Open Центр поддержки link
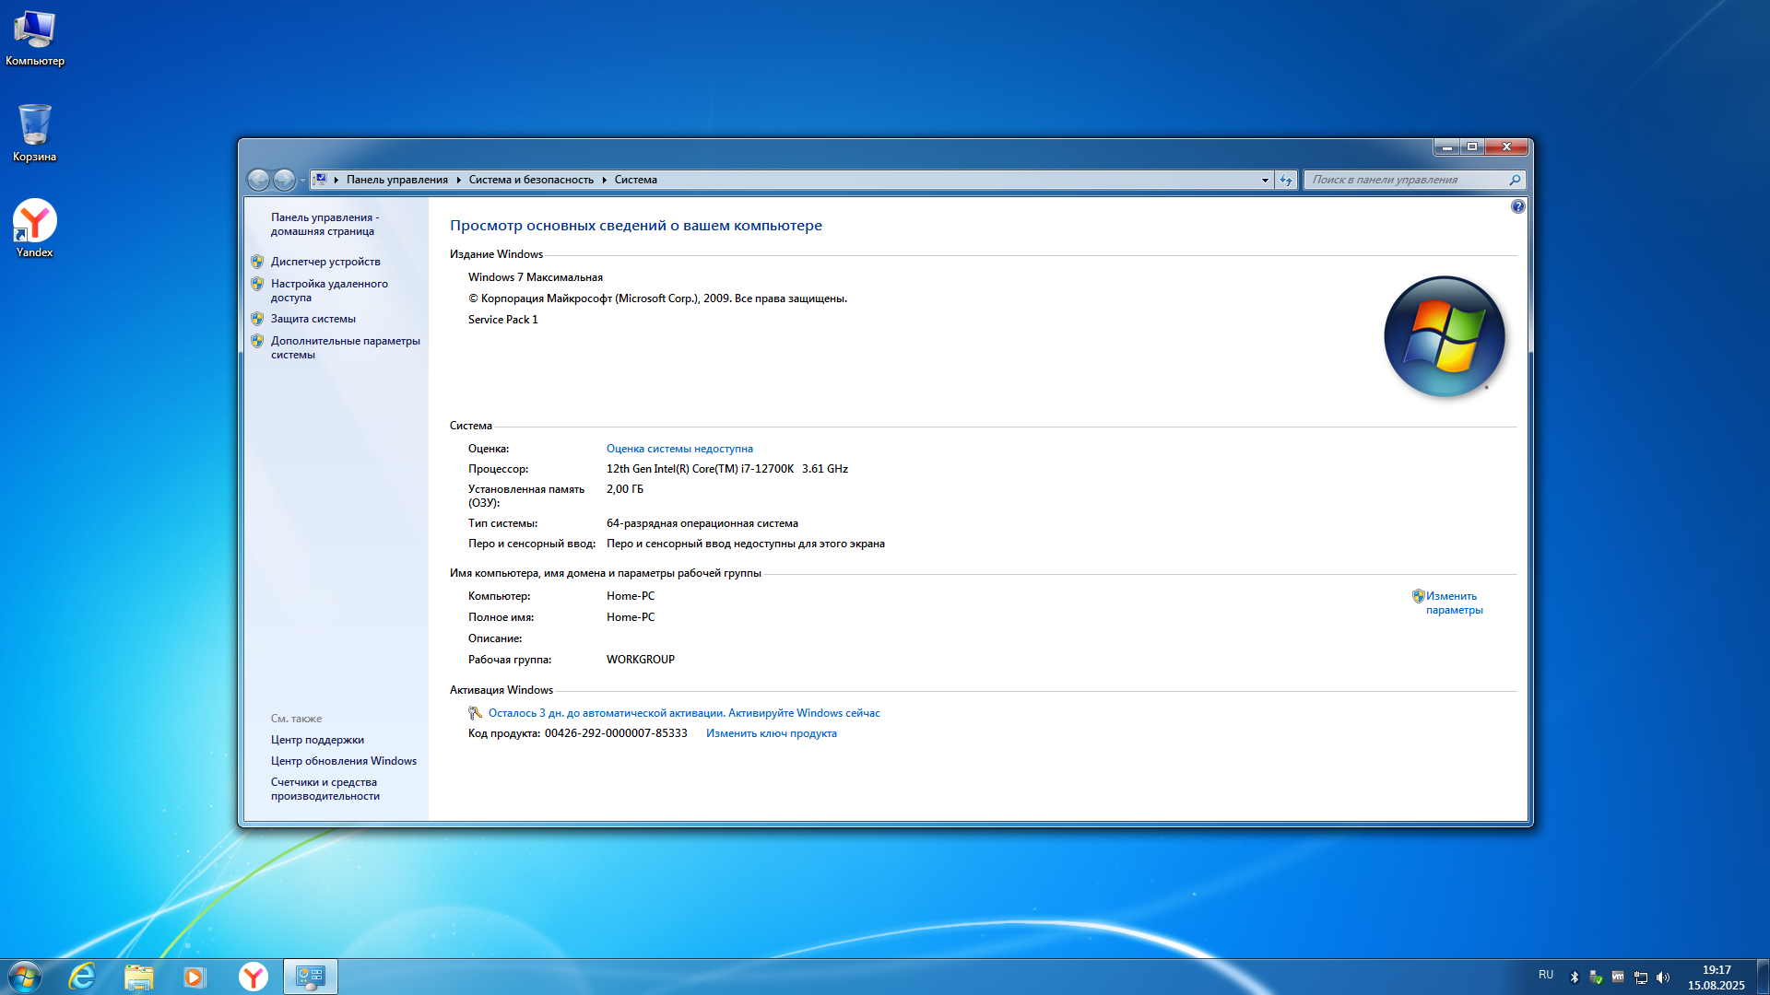 pyautogui.click(x=317, y=740)
